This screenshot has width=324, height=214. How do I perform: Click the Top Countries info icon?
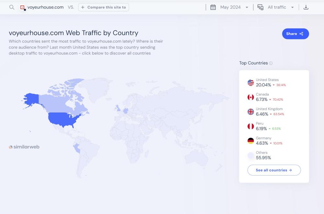click(271, 63)
